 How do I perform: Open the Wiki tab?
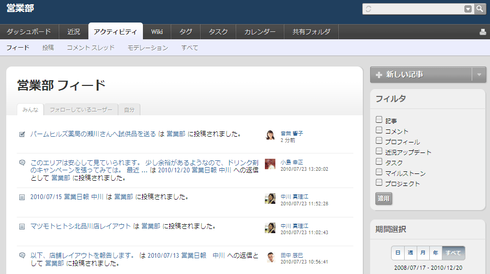click(157, 32)
